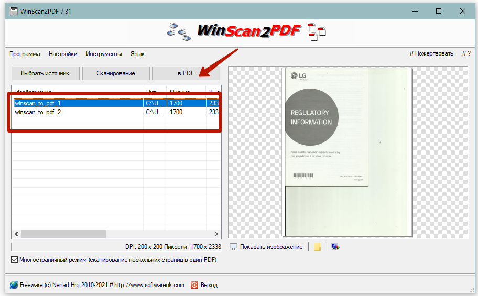Click the colorful image editor icon
The height and width of the screenshot is (296, 478).
[335, 247]
